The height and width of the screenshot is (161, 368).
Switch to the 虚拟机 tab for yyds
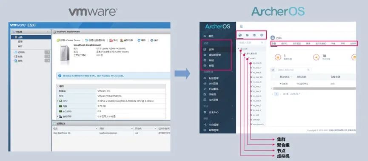coord(284,44)
